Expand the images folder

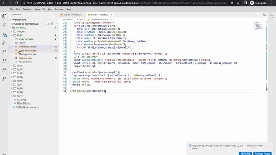[x=12, y=31]
